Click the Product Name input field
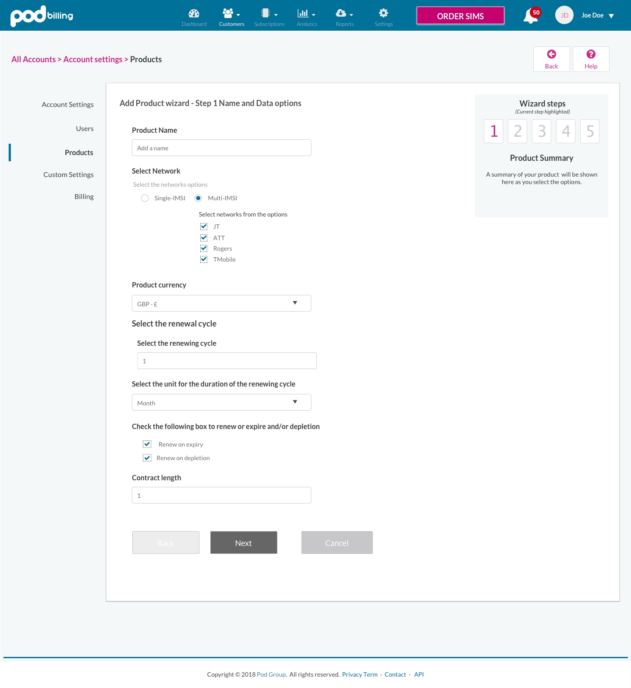 [221, 148]
